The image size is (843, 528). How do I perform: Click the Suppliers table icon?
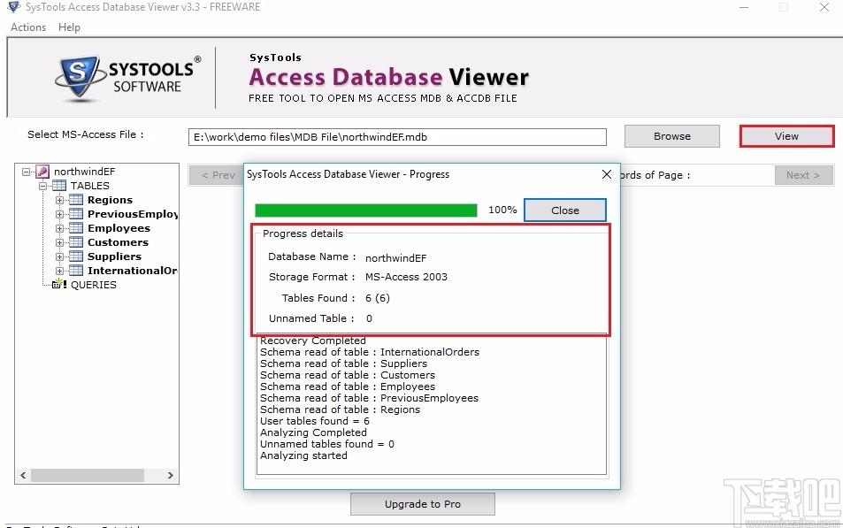[x=76, y=256]
